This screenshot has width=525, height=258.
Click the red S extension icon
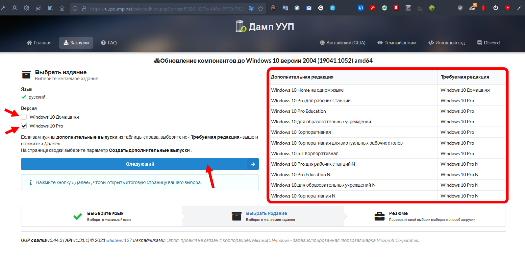coord(396,8)
